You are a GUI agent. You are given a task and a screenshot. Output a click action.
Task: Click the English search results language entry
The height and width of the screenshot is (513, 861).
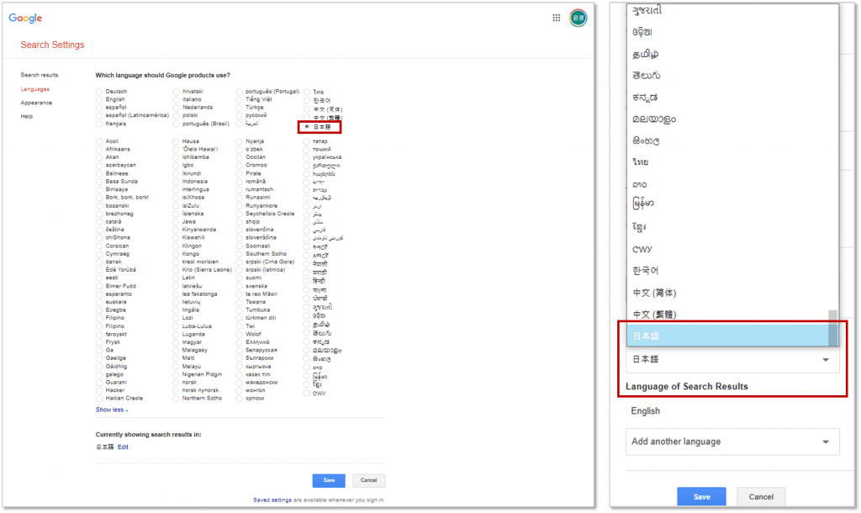pos(645,411)
